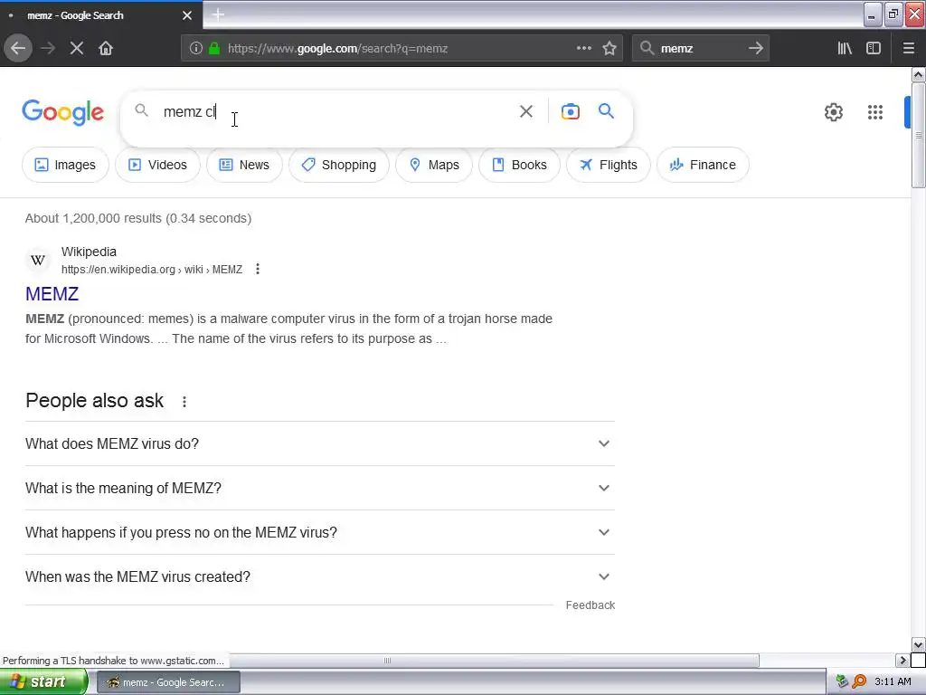
Task: Open the Windows Start menu
Action: 43,682
